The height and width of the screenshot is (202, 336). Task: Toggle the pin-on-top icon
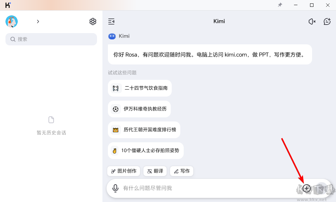pyautogui.click(x=280, y=5)
